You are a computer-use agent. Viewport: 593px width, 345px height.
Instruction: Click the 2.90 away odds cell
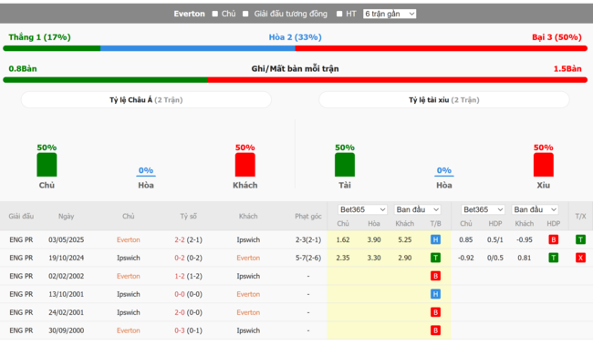[x=405, y=258]
